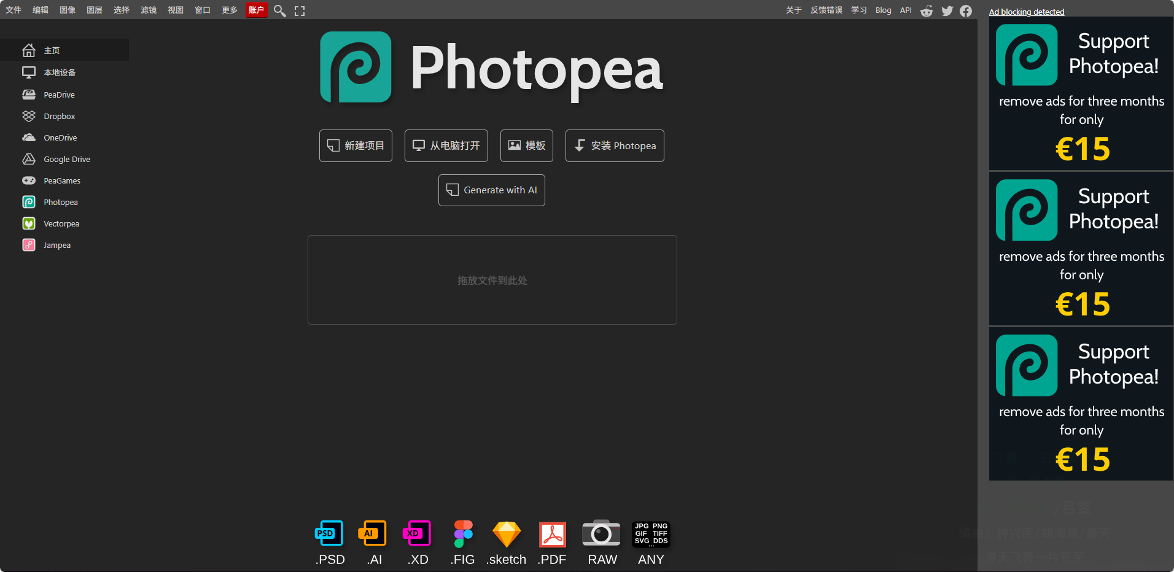Click the .PSD format icon

click(x=329, y=533)
